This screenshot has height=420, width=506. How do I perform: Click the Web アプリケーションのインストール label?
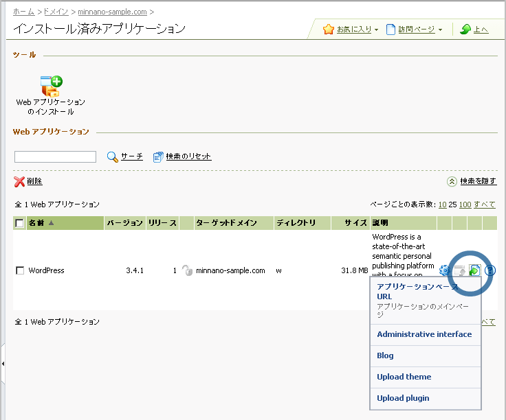tap(51, 107)
